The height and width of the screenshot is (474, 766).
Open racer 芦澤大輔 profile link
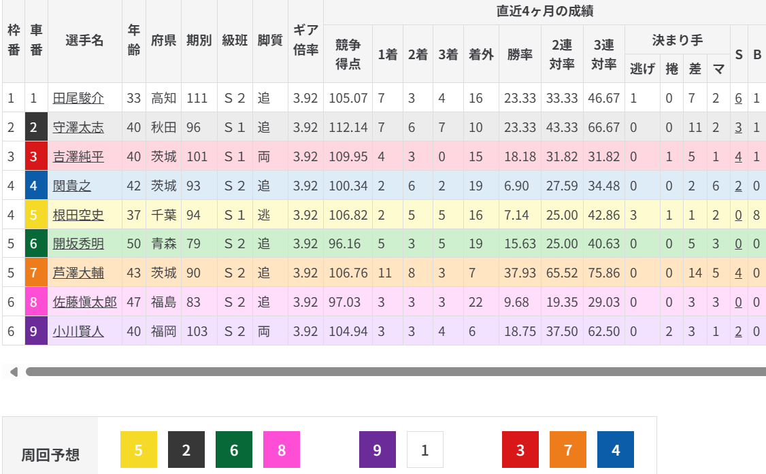coord(78,273)
